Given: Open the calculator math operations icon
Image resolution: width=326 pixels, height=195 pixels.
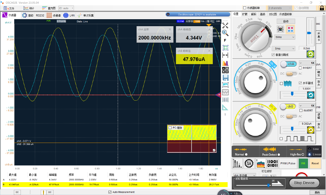Looking at the screenshot, I should pyautogui.click(x=225, y=70).
